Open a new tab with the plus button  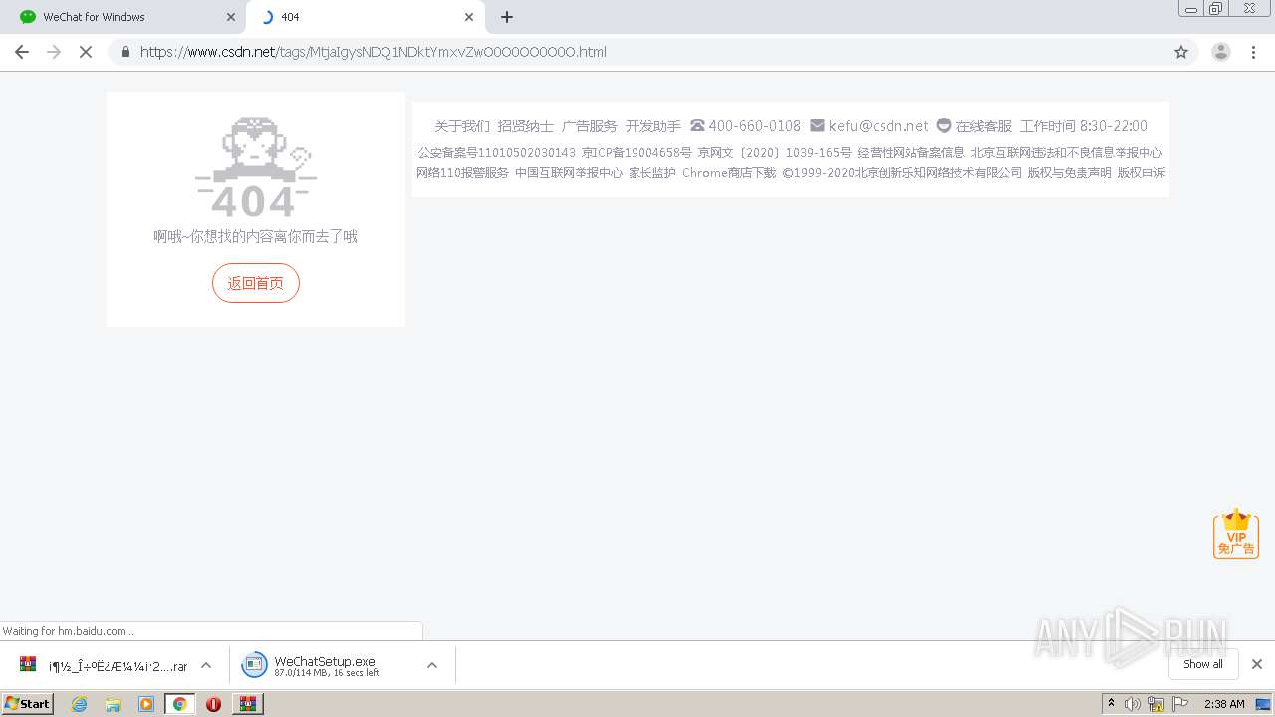coord(507,17)
